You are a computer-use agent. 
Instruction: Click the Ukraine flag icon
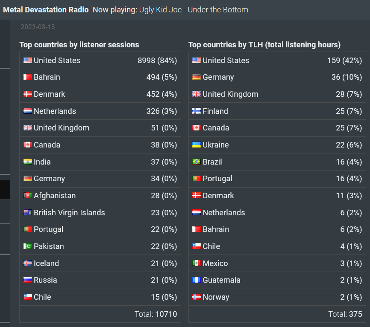(x=197, y=145)
